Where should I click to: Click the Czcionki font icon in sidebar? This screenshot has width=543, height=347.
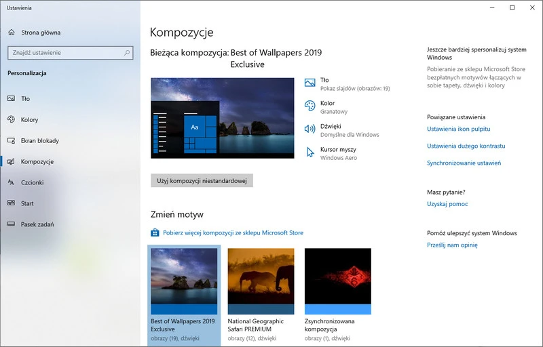click(x=11, y=182)
